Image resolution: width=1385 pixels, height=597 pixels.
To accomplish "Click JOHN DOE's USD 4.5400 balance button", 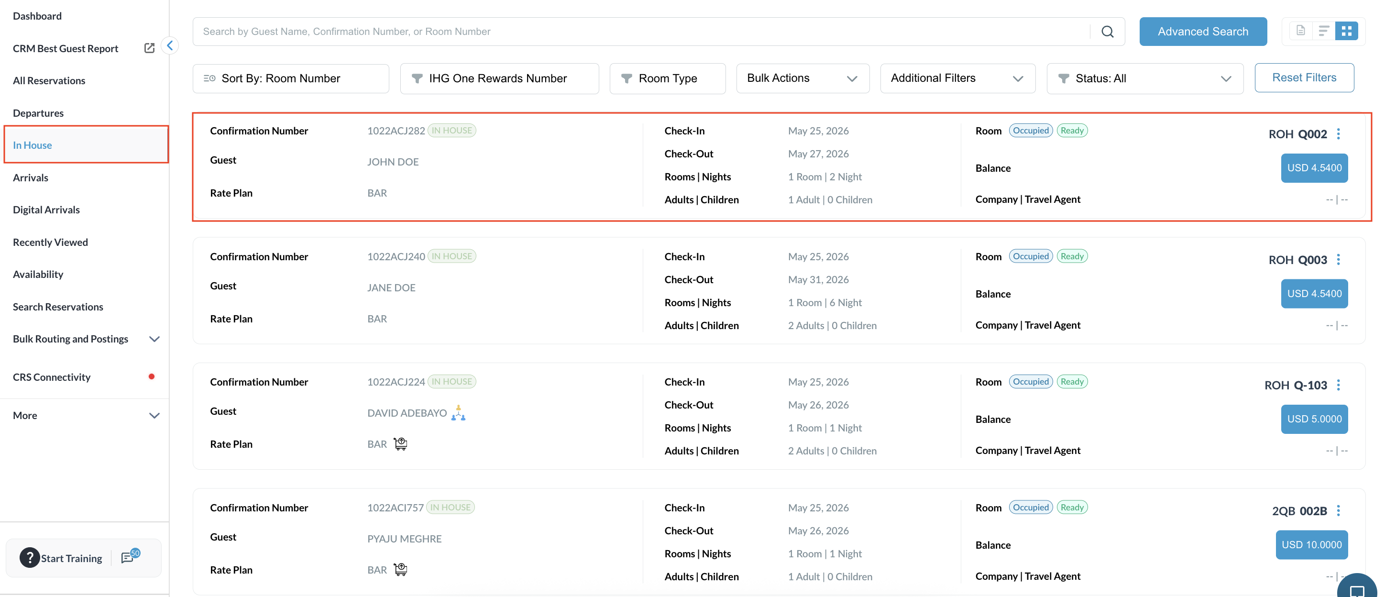I will pyautogui.click(x=1314, y=168).
